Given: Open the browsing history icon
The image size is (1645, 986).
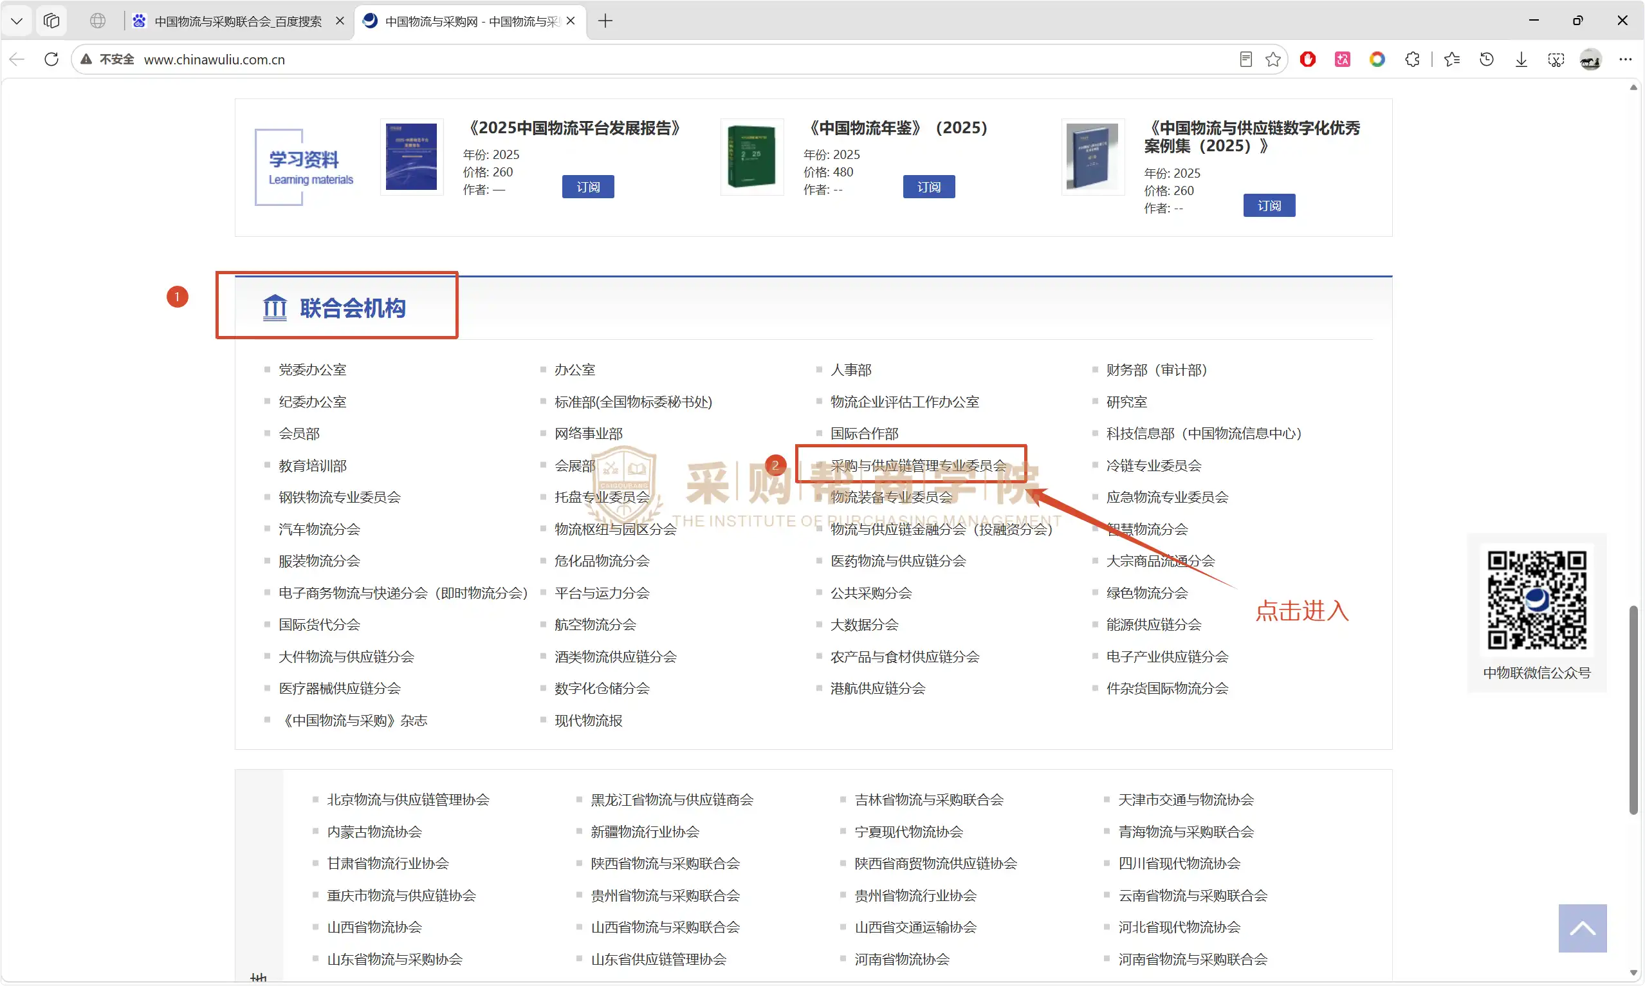Looking at the screenshot, I should pyautogui.click(x=1486, y=59).
